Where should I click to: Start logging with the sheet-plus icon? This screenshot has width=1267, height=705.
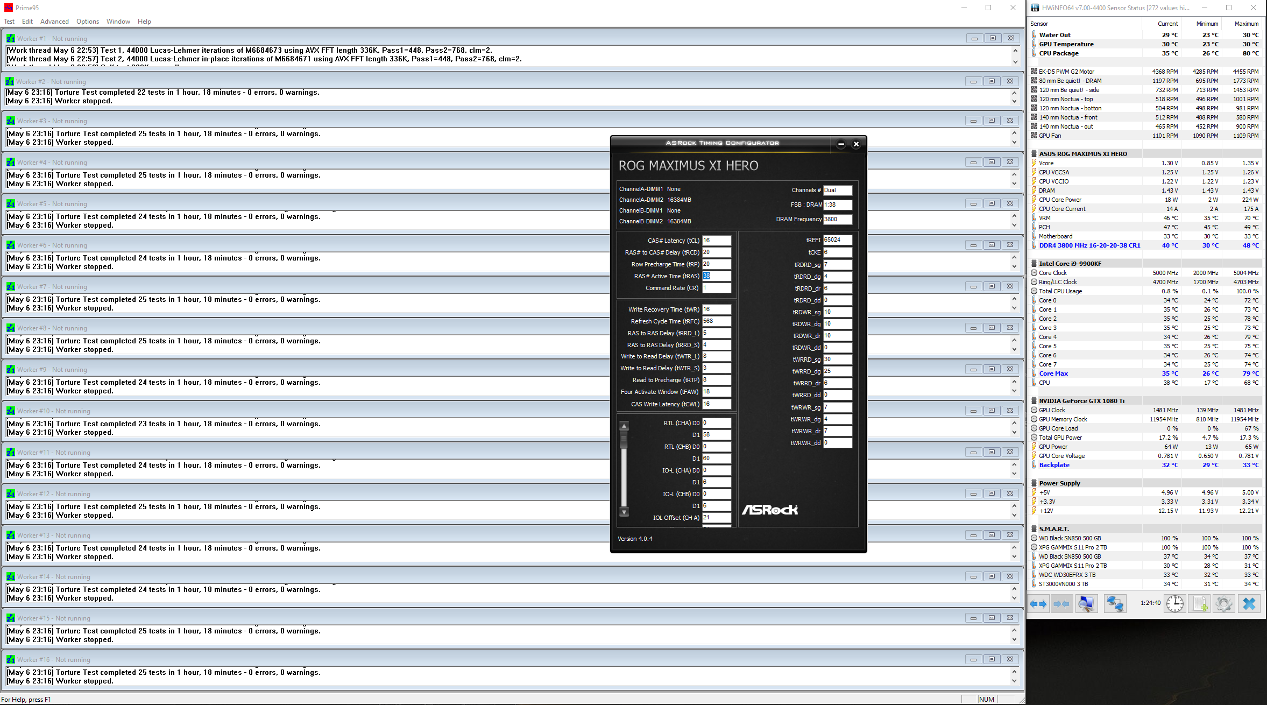1200,604
